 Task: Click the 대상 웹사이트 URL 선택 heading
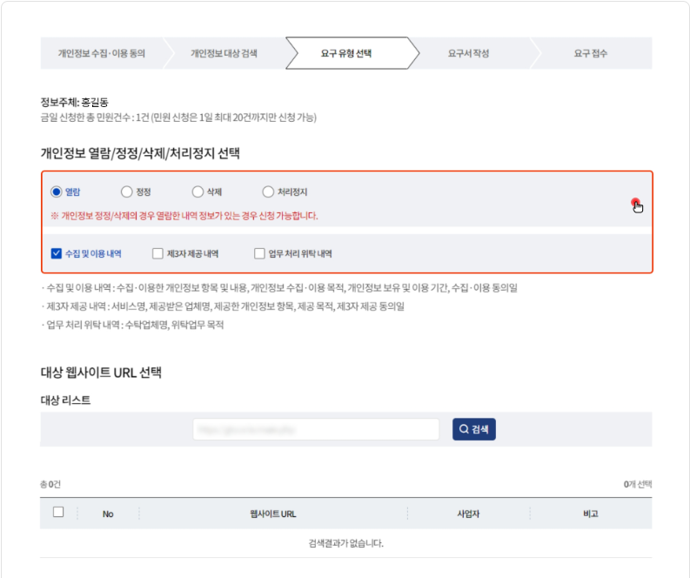point(101,373)
